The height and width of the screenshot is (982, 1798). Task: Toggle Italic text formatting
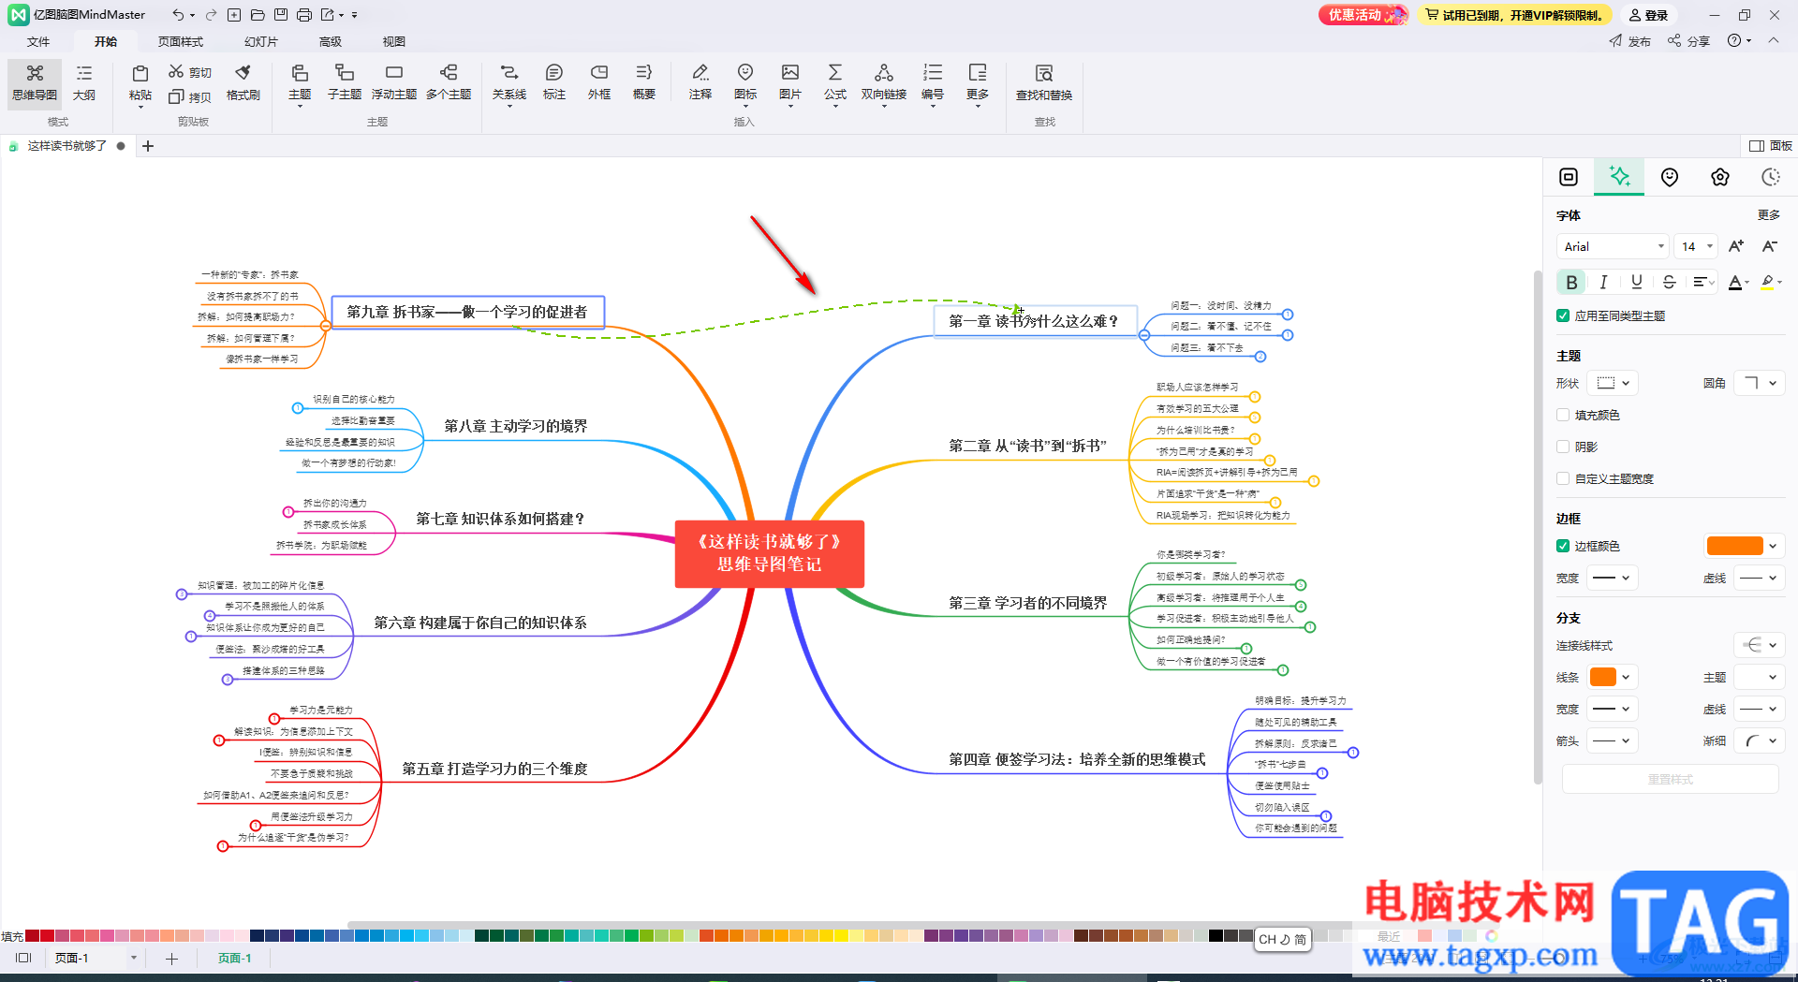point(1604,282)
